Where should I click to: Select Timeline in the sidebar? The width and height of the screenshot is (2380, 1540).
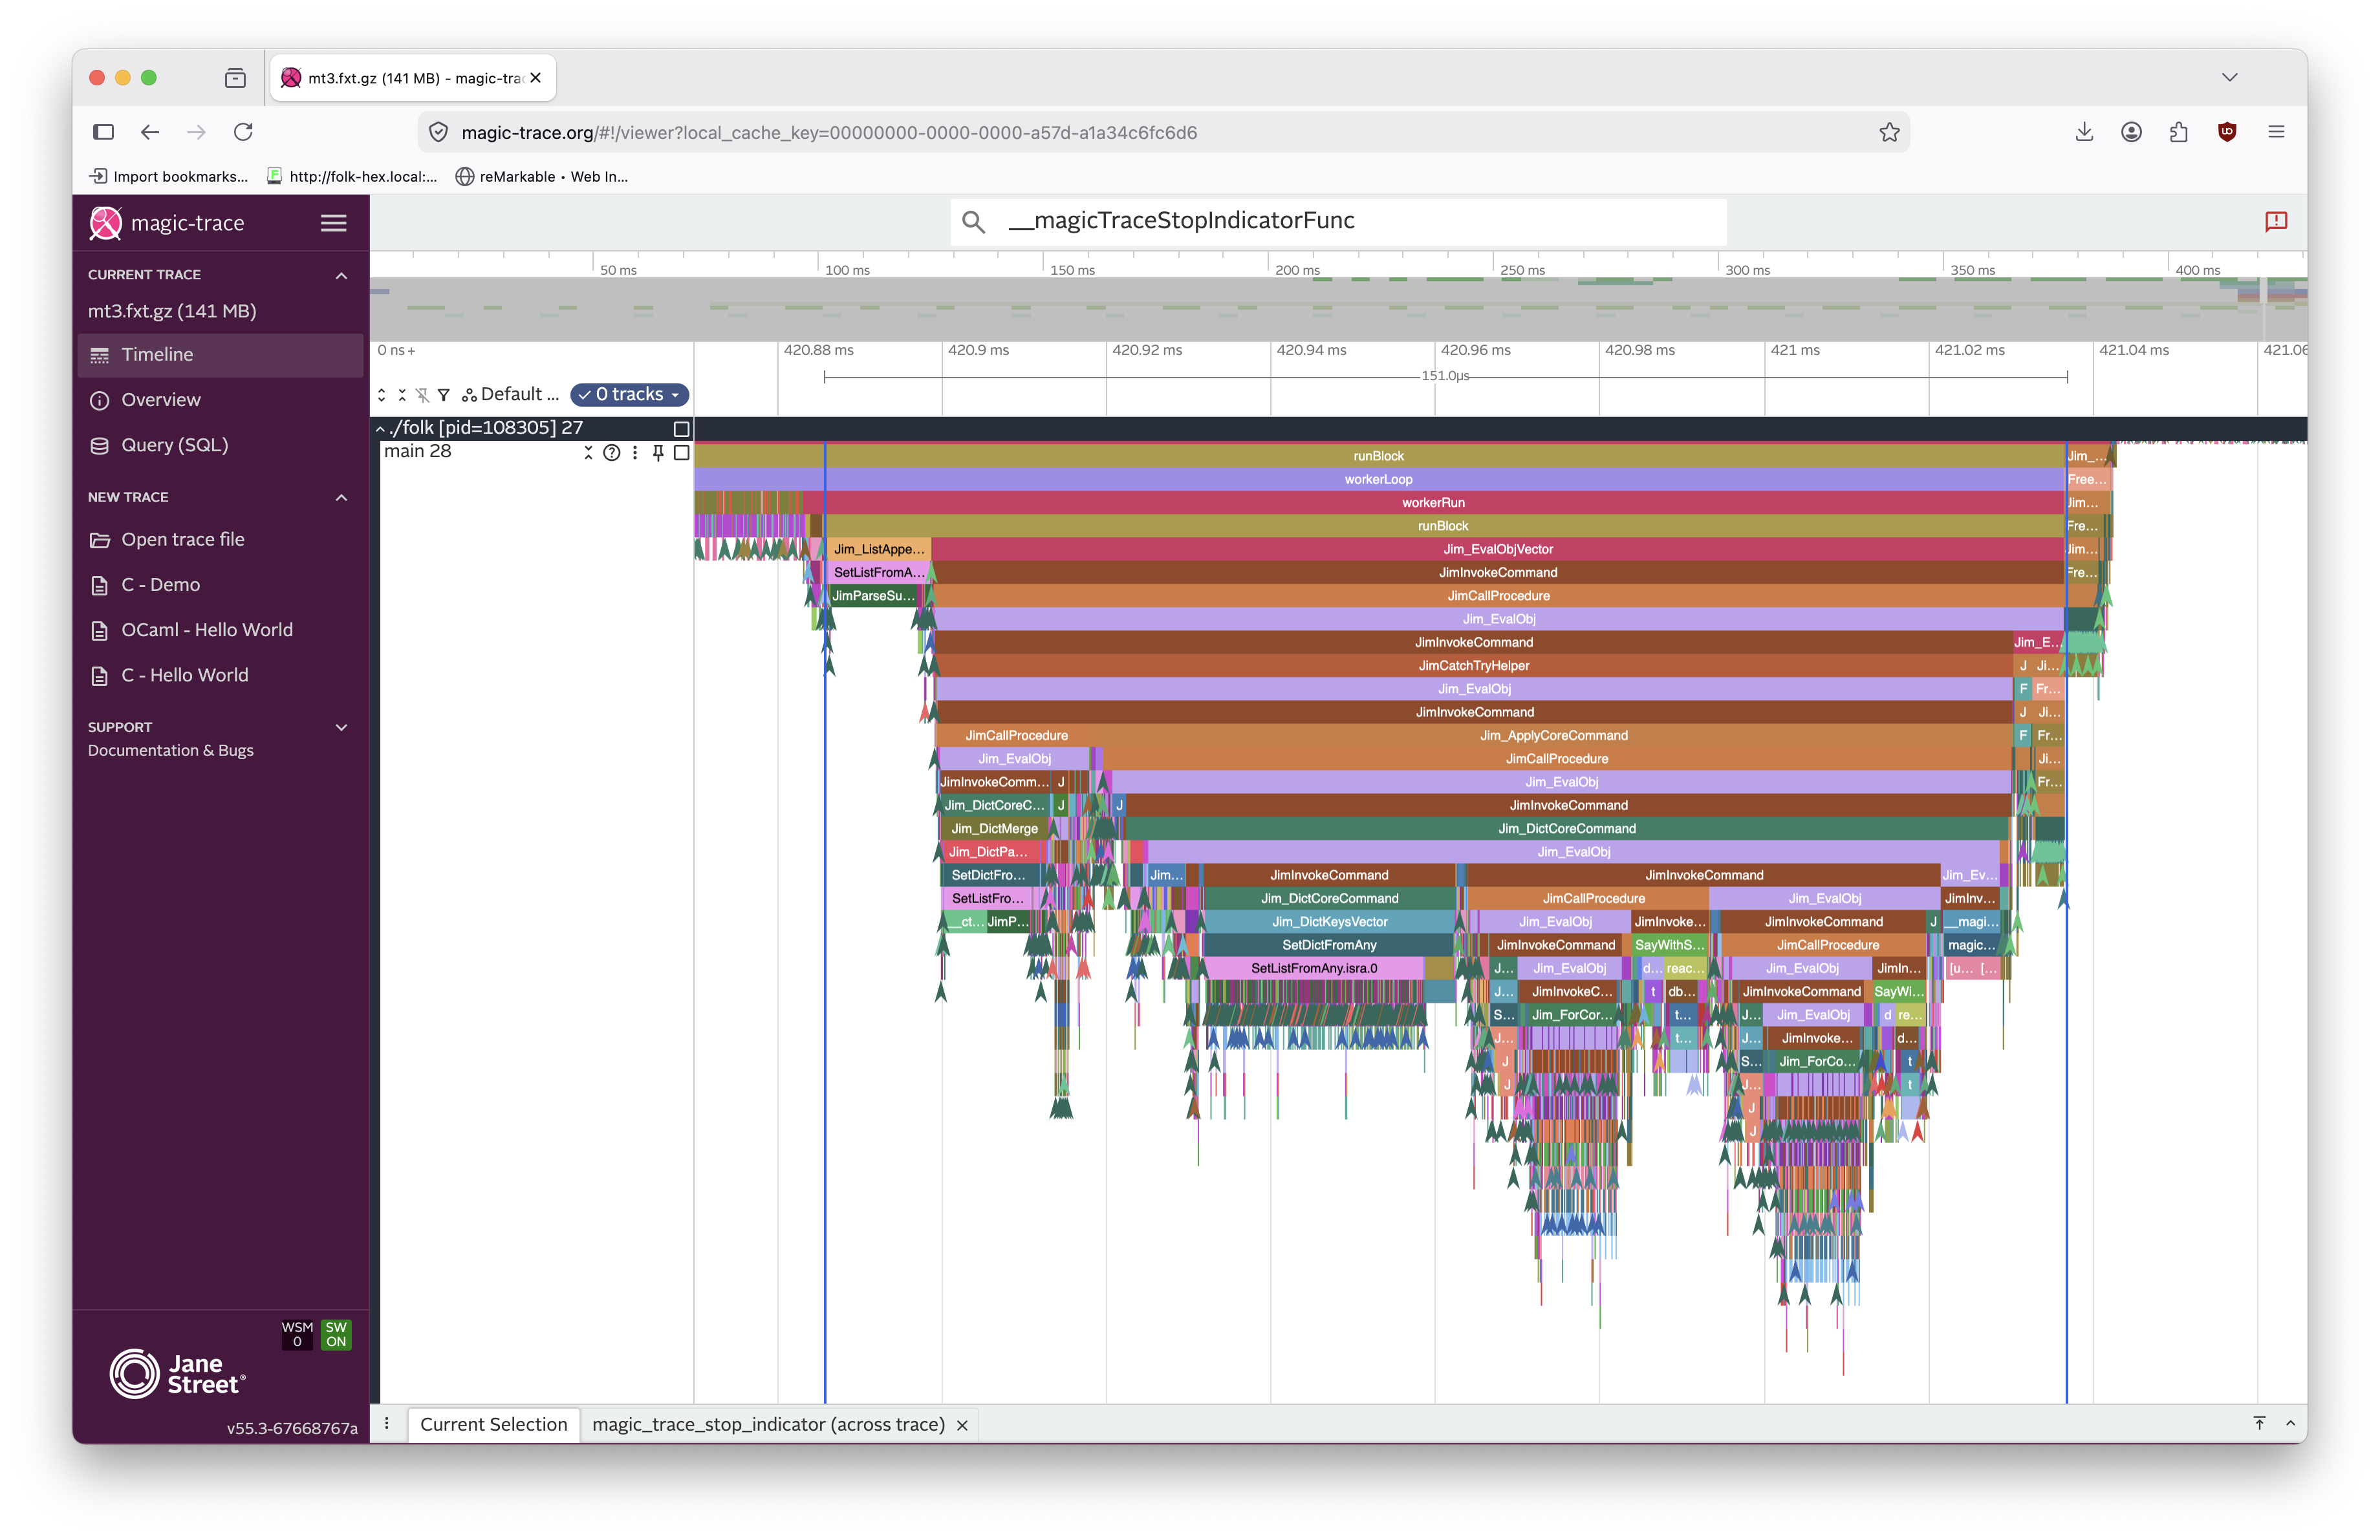[220, 355]
